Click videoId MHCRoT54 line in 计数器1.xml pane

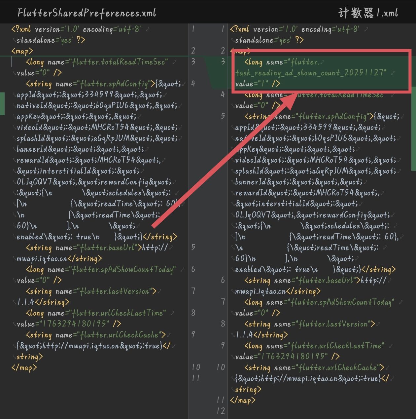[x=316, y=160]
